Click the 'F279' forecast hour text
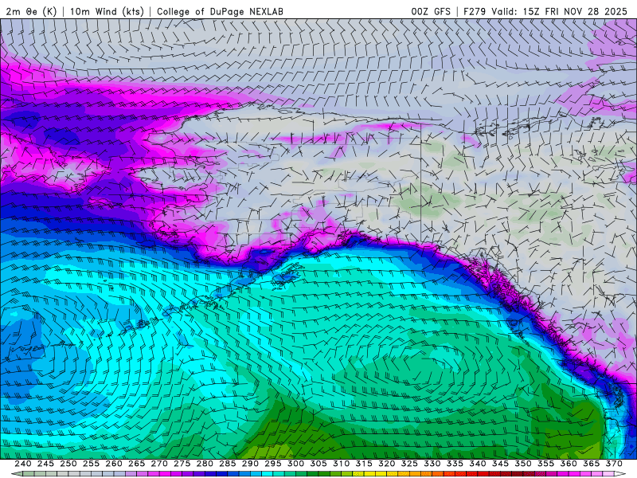The width and height of the screenshot is (637, 478). [x=475, y=11]
